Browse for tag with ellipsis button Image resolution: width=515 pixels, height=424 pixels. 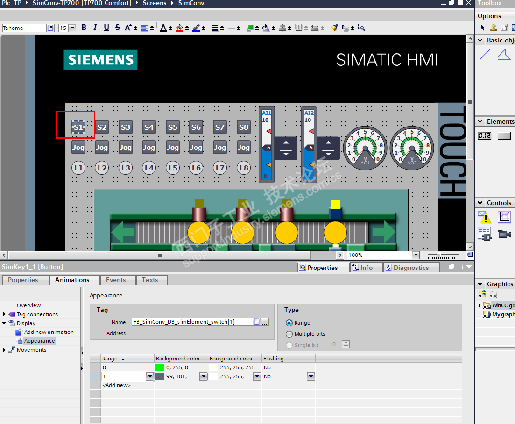tap(265, 322)
